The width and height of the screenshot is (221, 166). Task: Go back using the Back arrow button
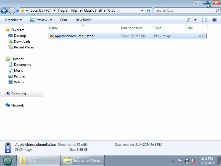tap(4, 11)
